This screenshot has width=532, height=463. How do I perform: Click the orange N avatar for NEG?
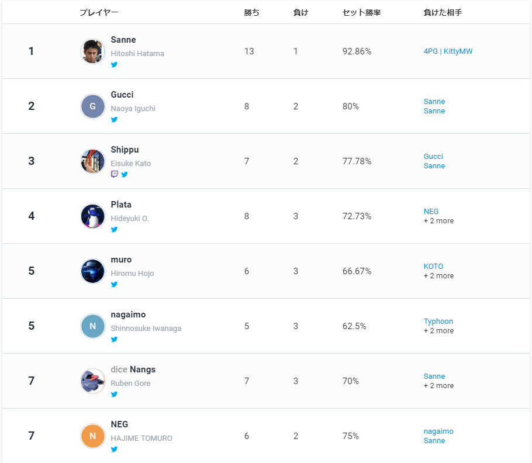click(x=92, y=436)
